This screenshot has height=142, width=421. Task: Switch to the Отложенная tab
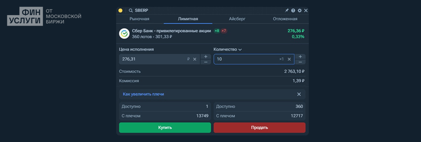285,19
